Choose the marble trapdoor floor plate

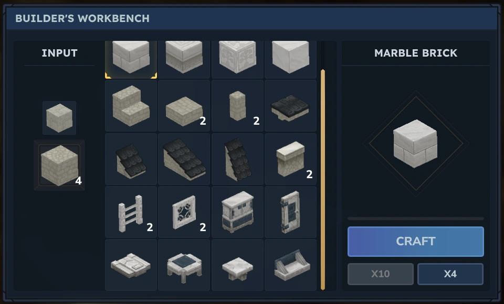131,265
